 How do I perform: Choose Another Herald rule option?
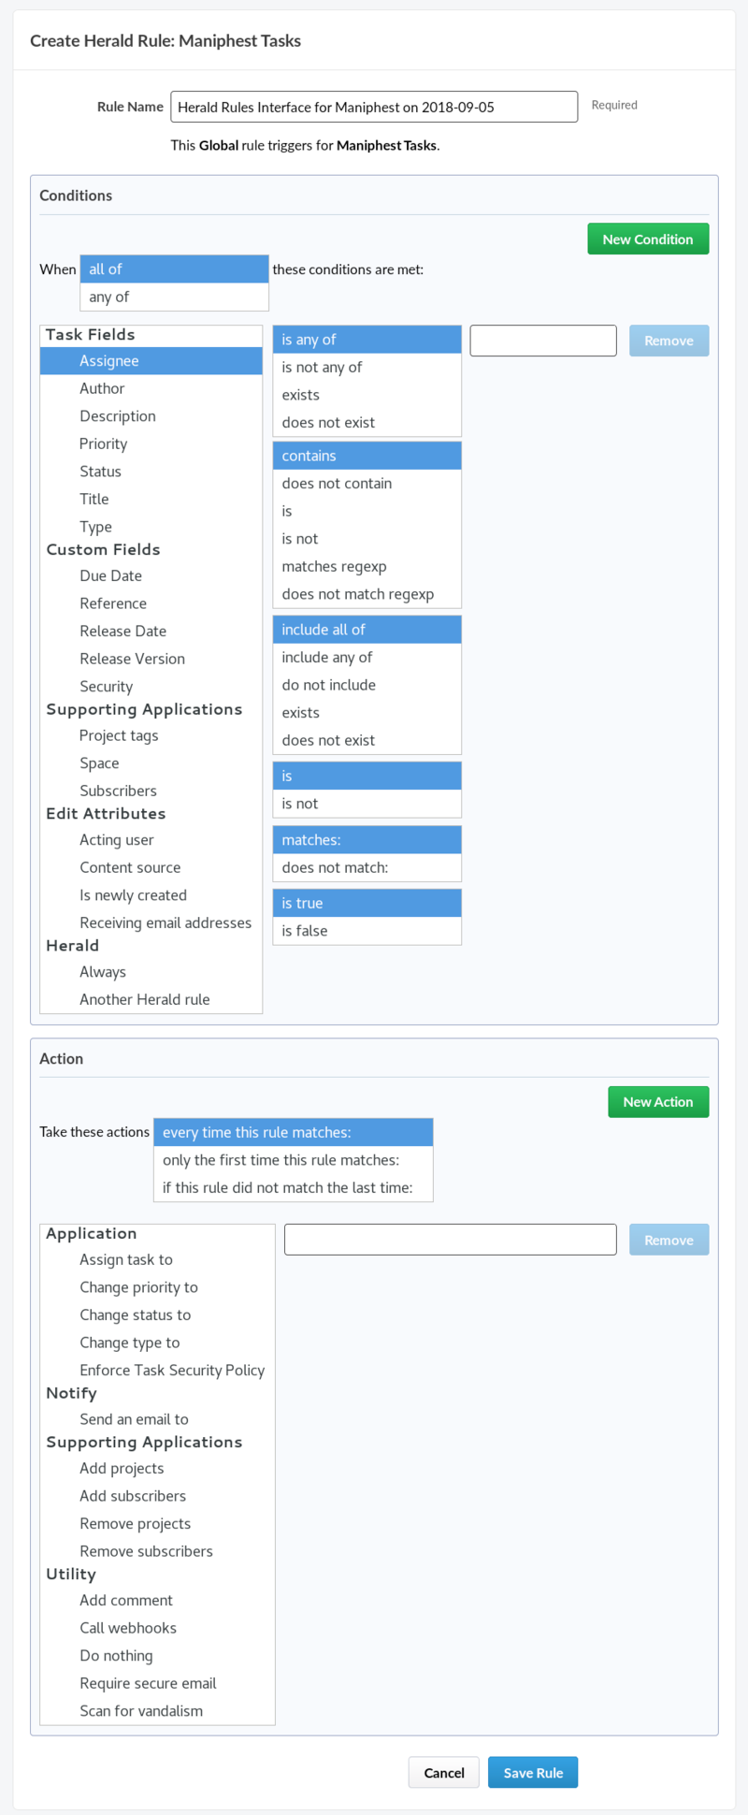(151, 999)
